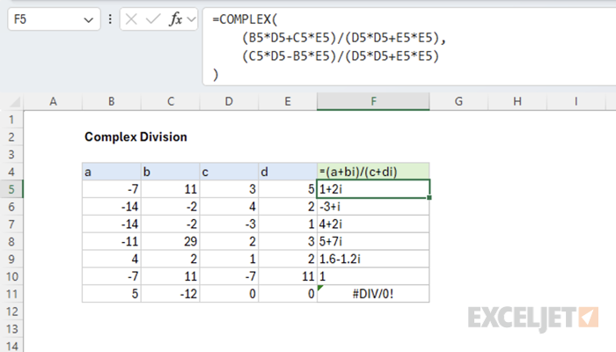Open the Insert Function fx button
616x352 pixels.
tap(176, 19)
